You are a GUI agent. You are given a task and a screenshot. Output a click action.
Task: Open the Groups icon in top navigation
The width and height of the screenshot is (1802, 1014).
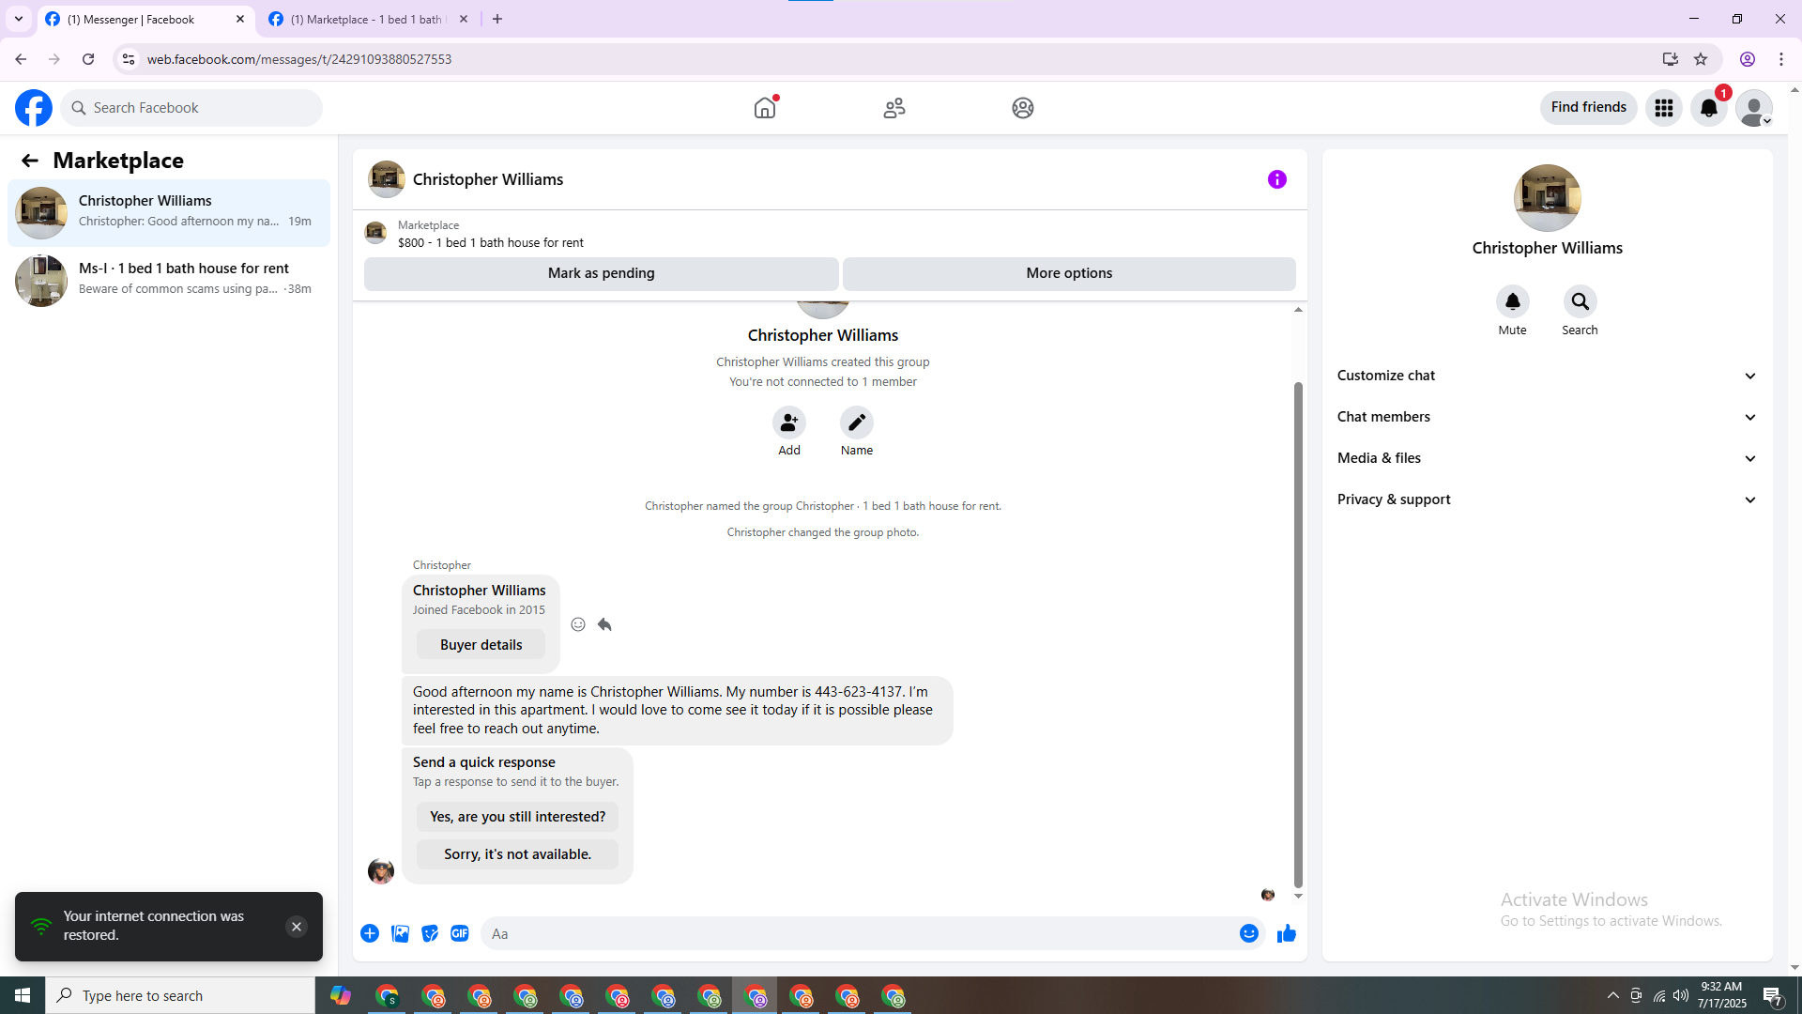(x=1023, y=108)
